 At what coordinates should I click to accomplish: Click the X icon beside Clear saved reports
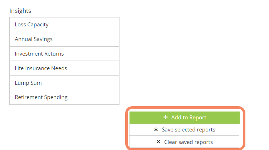158,142
